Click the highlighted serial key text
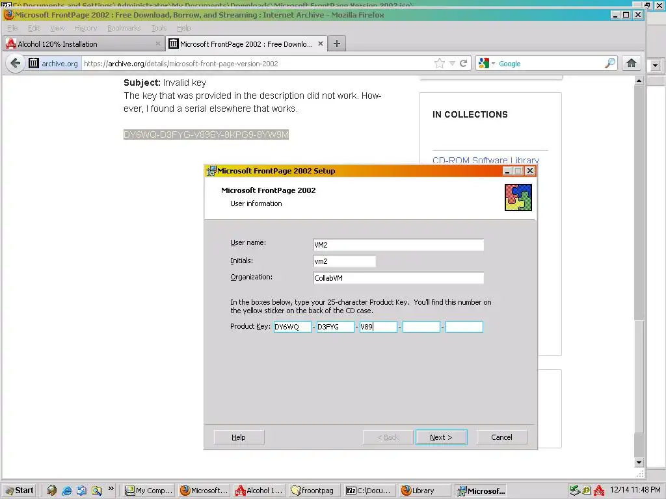Image resolution: width=666 pixels, height=499 pixels. 206,134
